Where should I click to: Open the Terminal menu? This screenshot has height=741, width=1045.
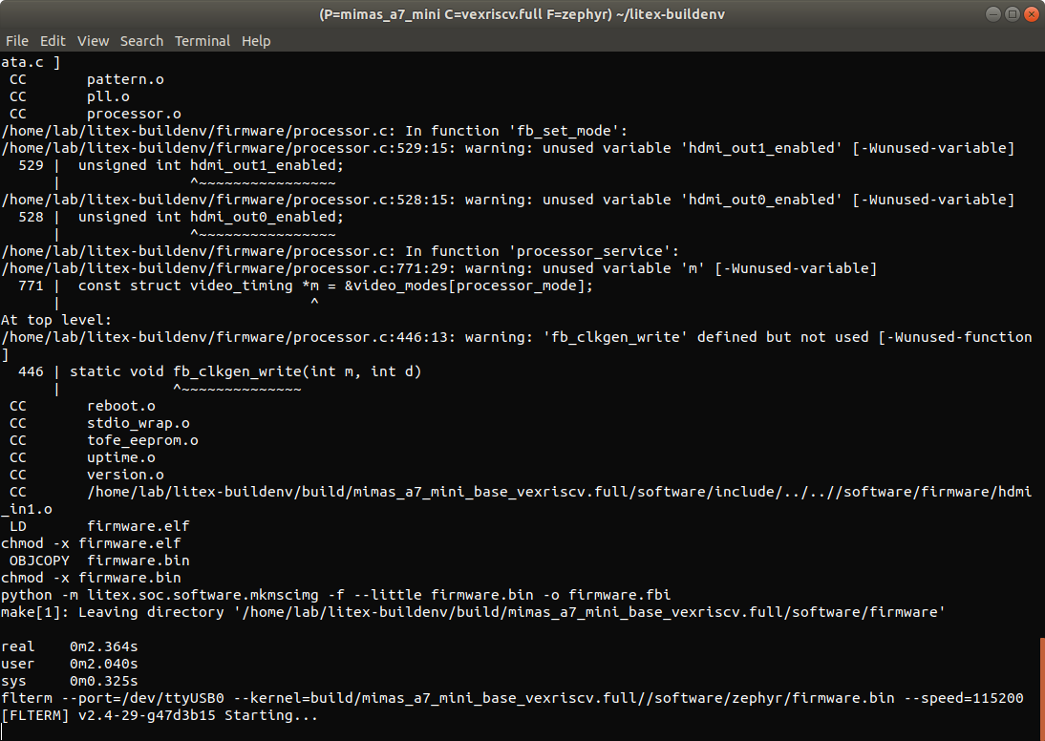tap(202, 41)
